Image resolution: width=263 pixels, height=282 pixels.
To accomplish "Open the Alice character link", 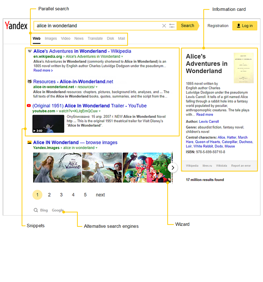I will (221, 137).
